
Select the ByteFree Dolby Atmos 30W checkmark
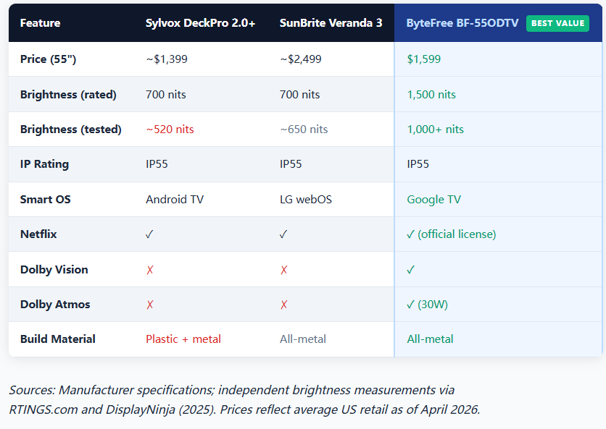point(427,305)
